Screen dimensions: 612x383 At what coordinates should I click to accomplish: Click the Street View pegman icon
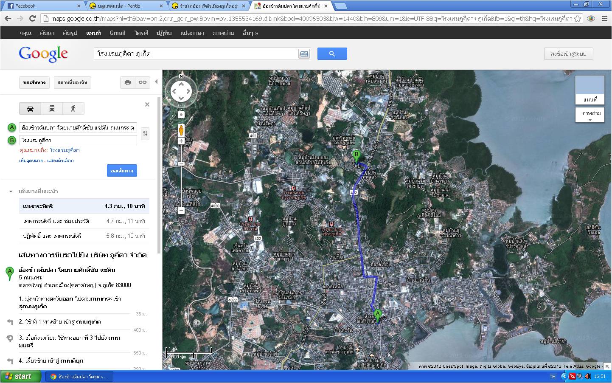coord(181,130)
